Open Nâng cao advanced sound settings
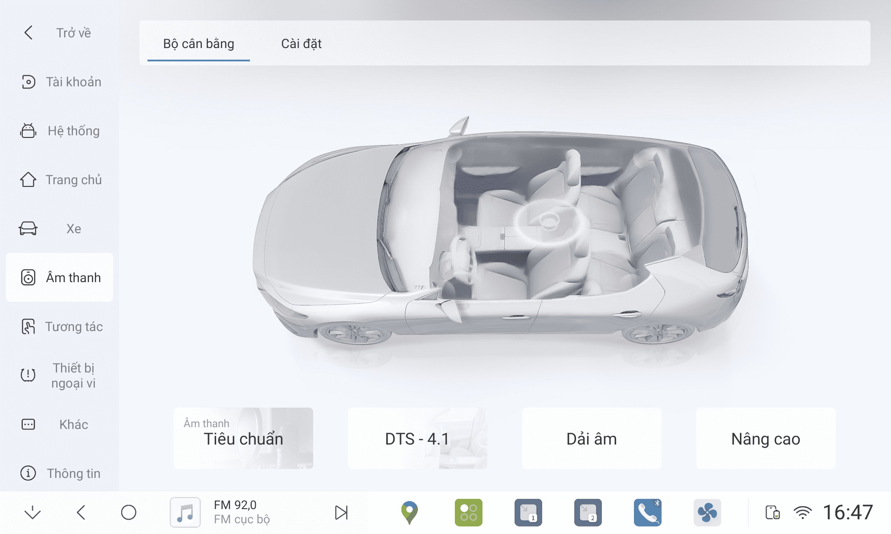Viewport: 891px width, 534px height. pyautogui.click(x=766, y=438)
